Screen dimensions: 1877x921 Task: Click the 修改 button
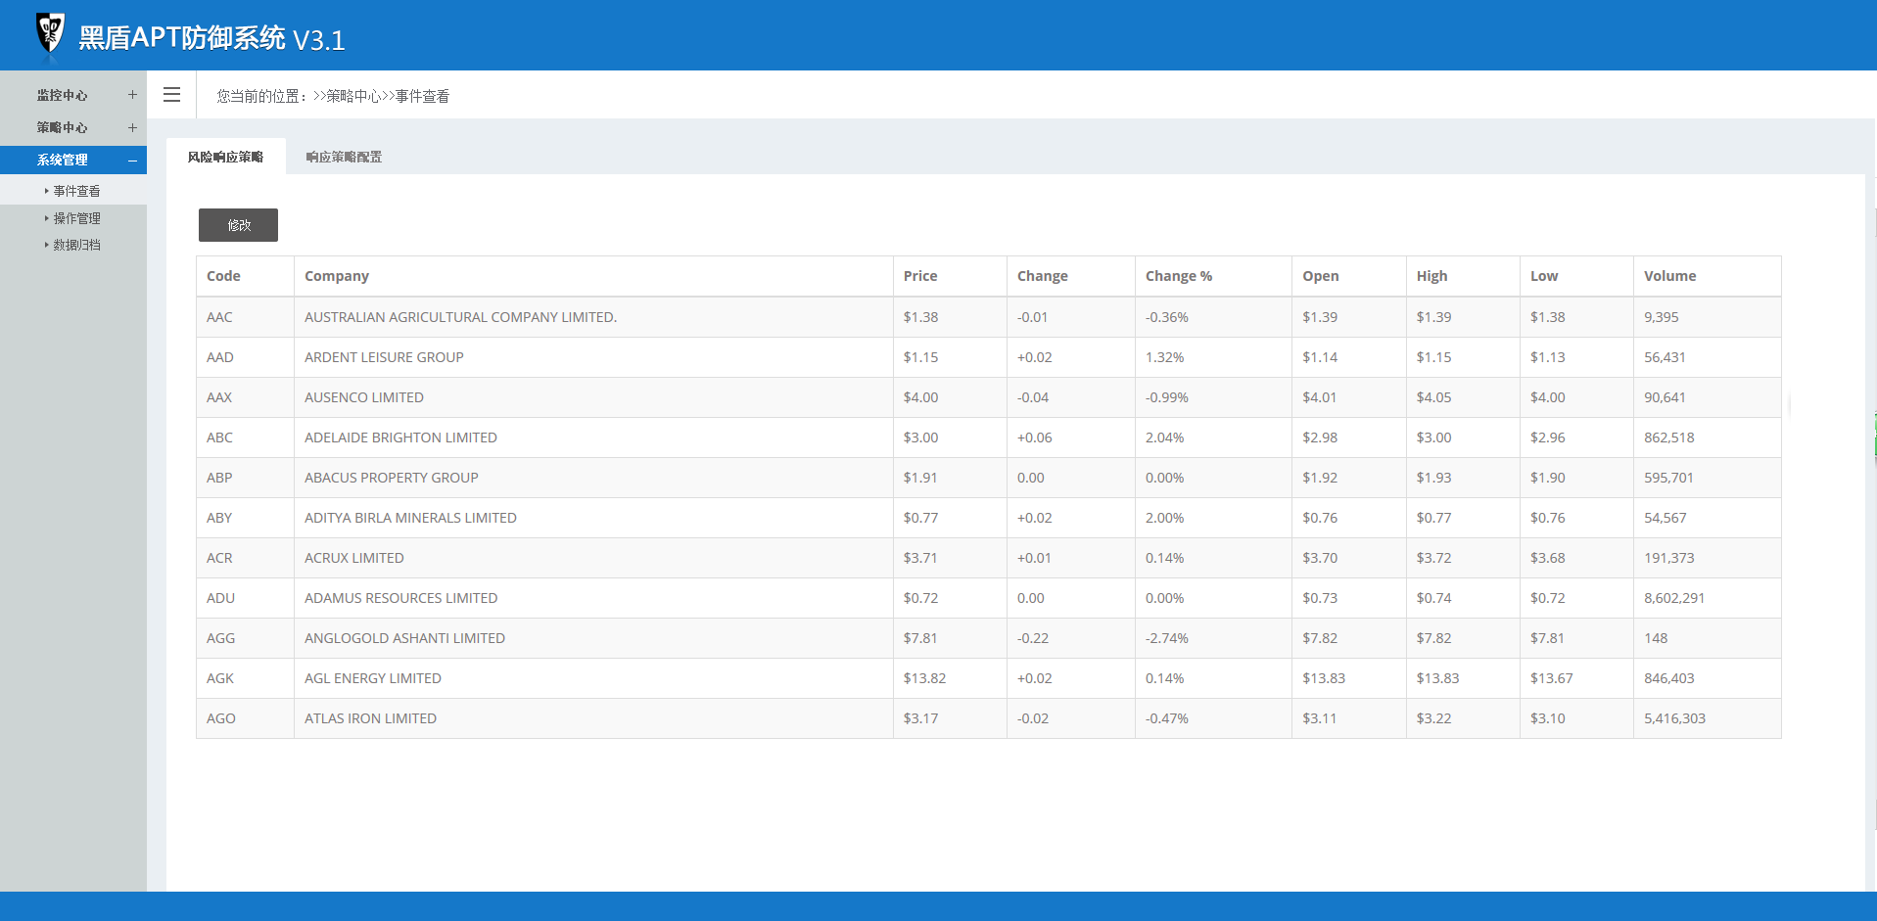[238, 225]
